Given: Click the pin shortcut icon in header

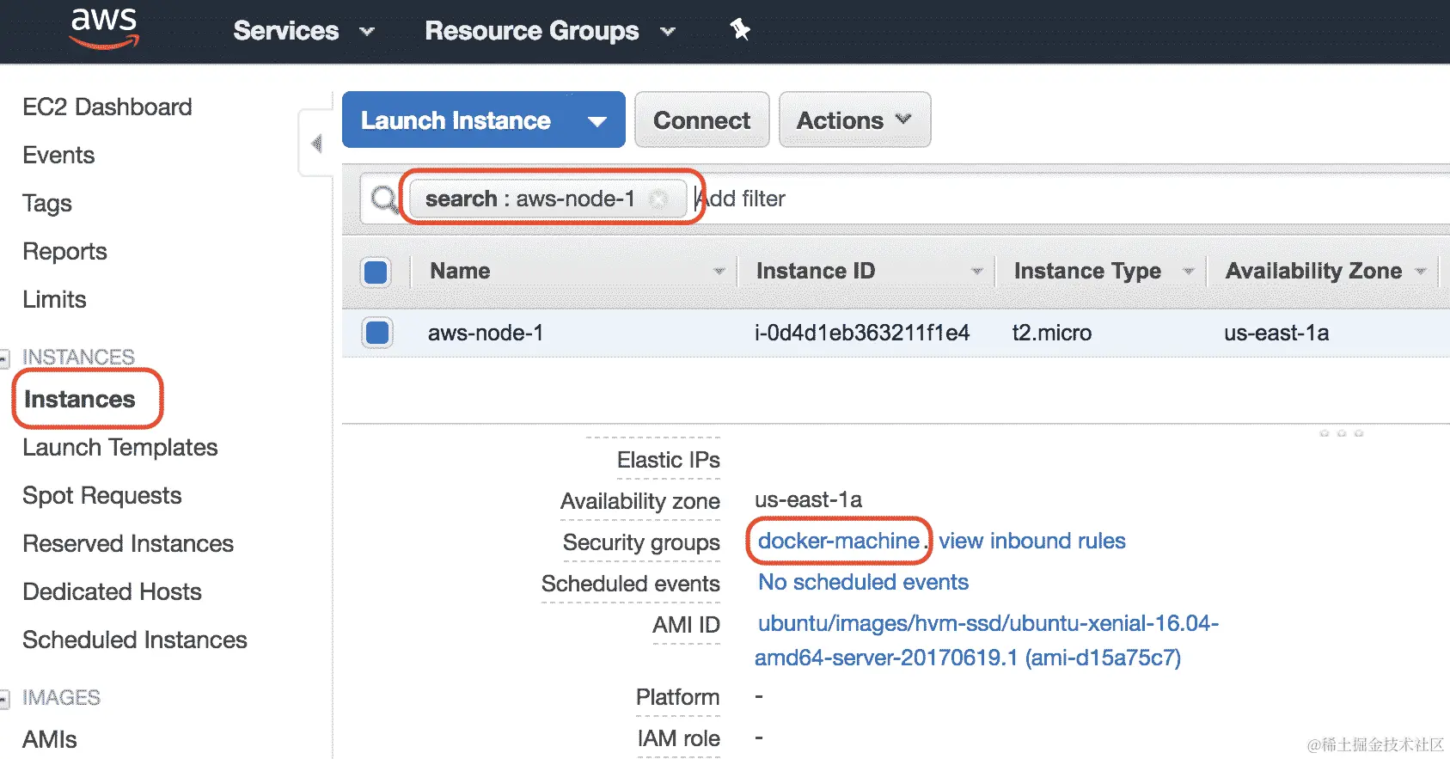Looking at the screenshot, I should 739,30.
